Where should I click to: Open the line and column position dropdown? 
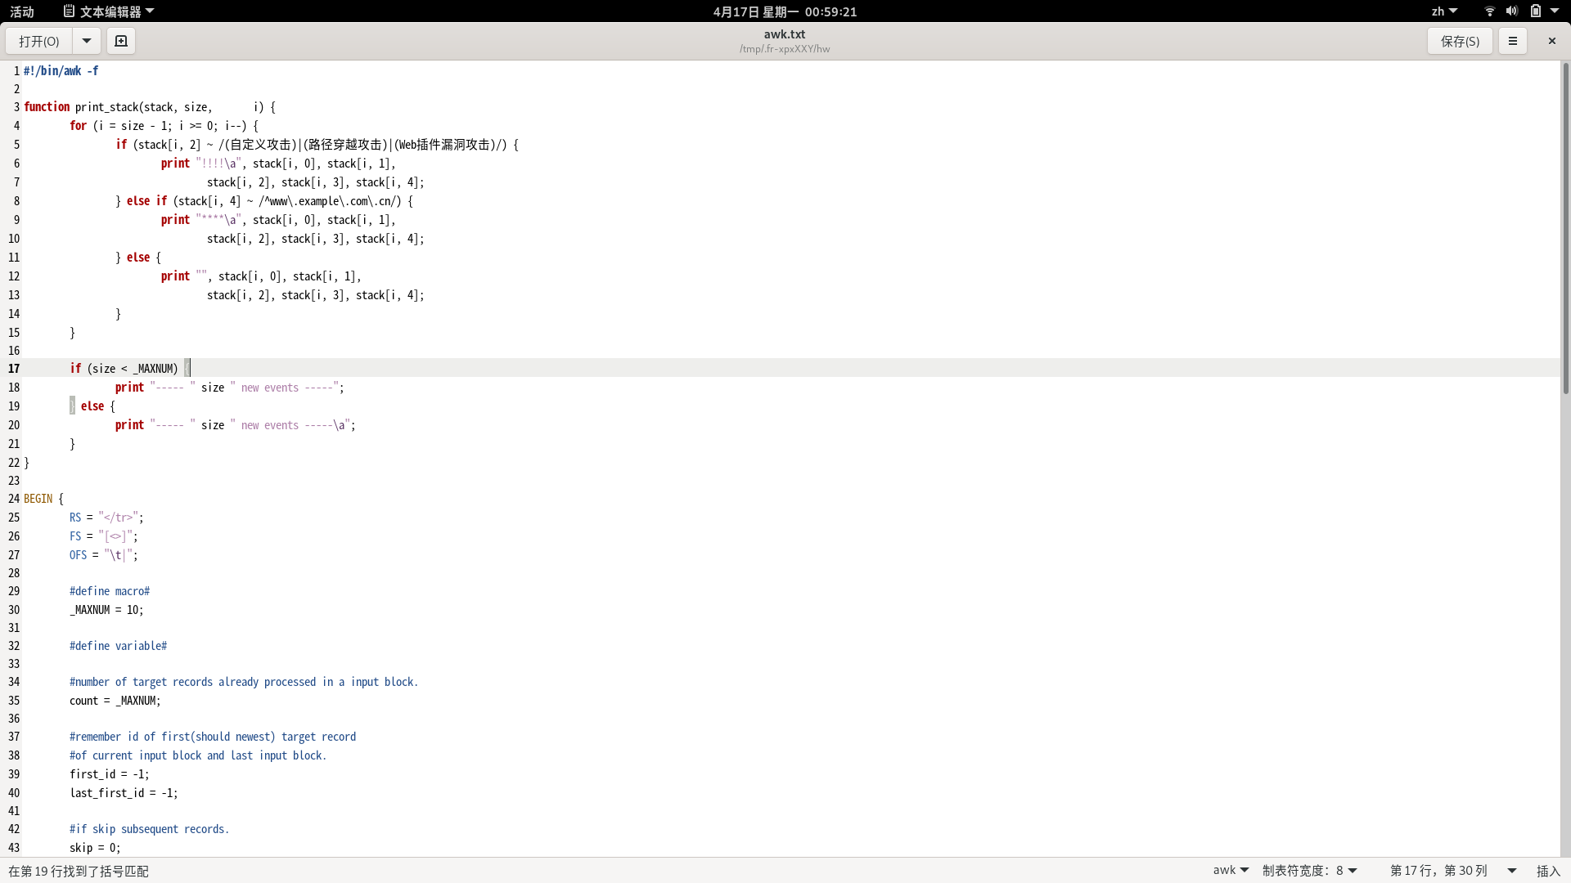pyautogui.click(x=1453, y=870)
